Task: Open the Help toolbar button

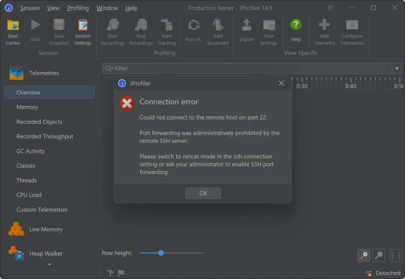Action: coord(296,30)
